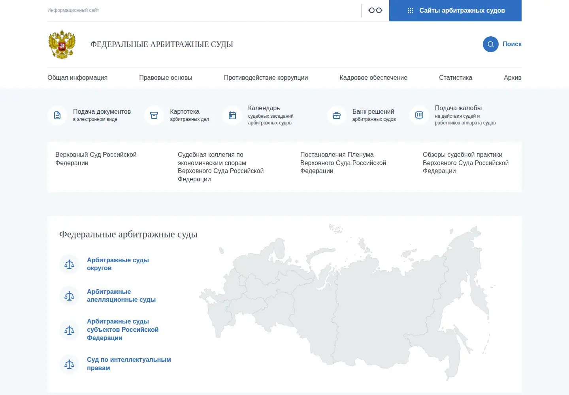Image resolution: width=569 pixels, height=395 pixels.
Task: Click the accessibility glasses icon
Action: click(375, 10)
